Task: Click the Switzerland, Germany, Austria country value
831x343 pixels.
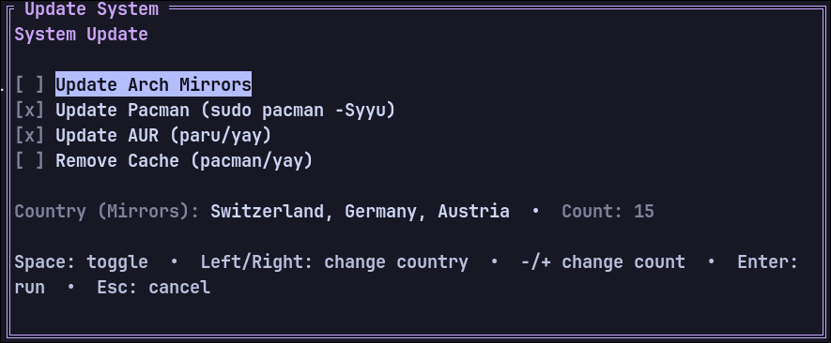Action: tap(360, 211)
